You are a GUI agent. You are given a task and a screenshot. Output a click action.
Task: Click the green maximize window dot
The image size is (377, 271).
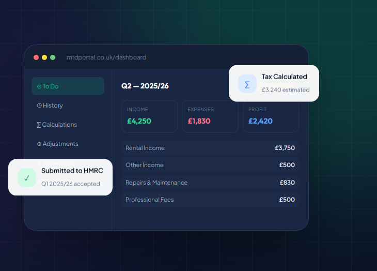(x=53, y=57)
